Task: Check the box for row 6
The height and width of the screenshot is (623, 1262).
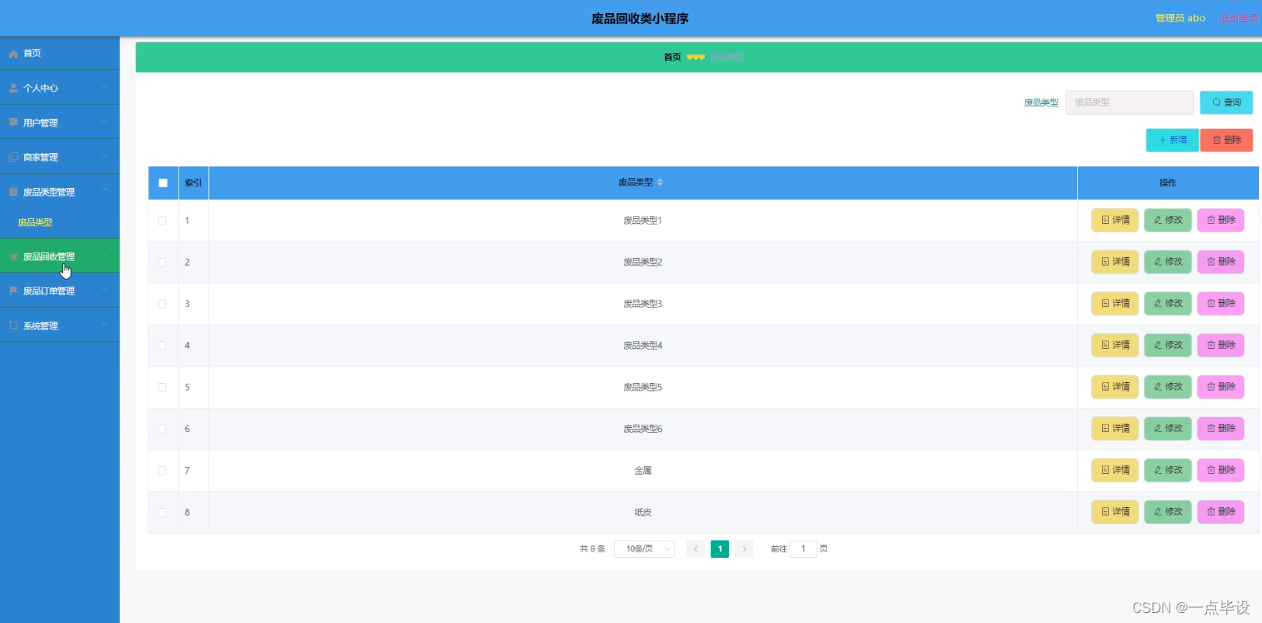Action: pyautogui.click(x=162, y=429)
